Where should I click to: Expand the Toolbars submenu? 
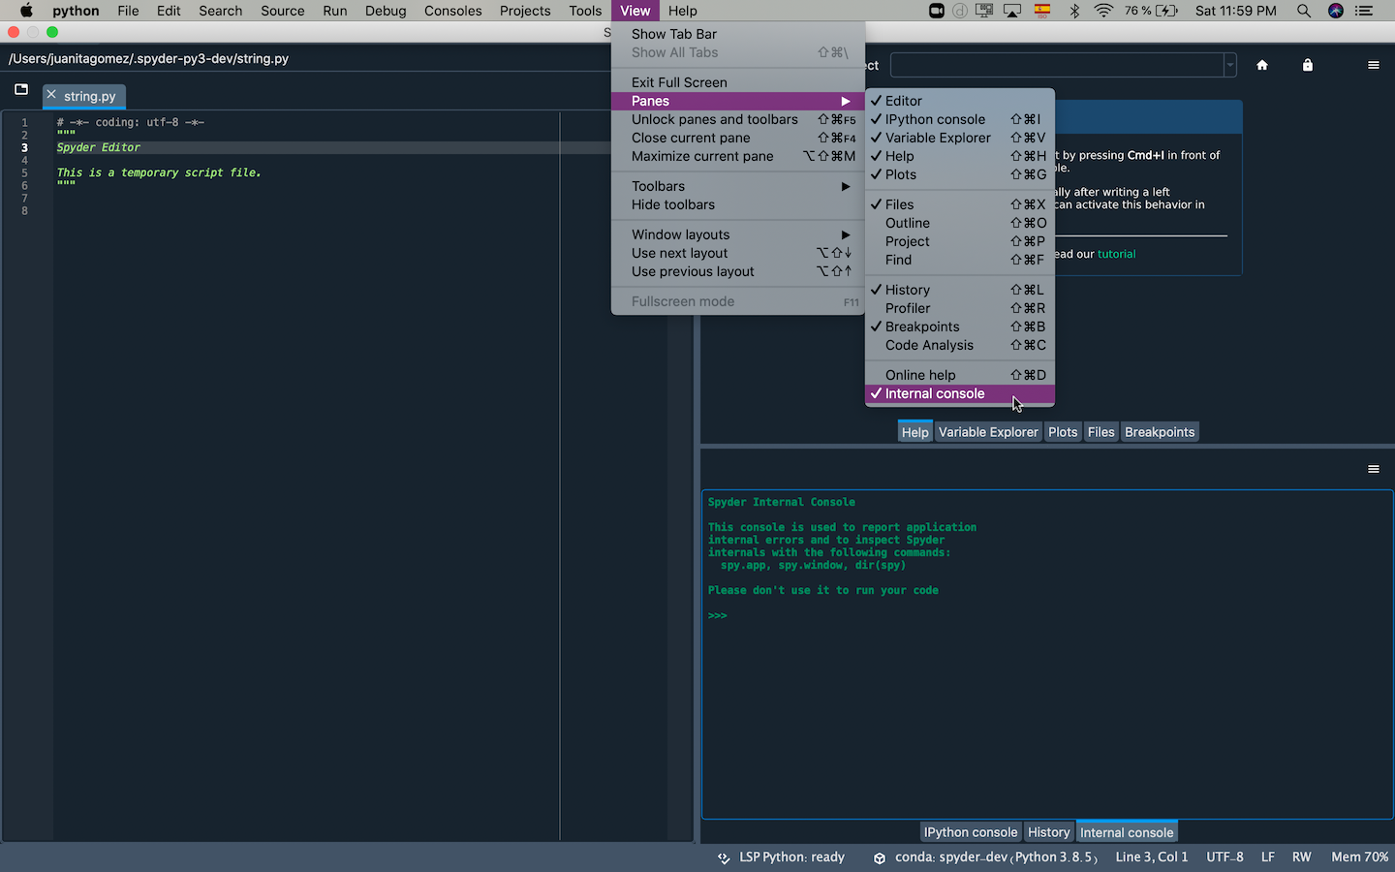[658, 186]
